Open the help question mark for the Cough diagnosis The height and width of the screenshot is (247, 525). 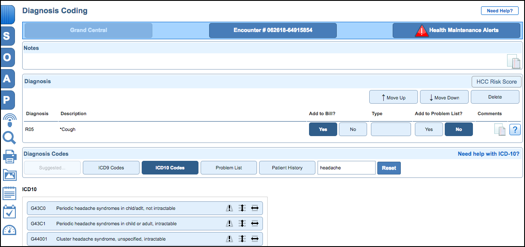(515, 129)
